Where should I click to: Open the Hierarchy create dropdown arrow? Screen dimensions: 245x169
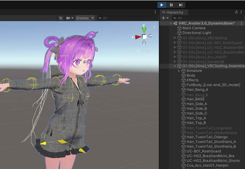tap(168, 18)
